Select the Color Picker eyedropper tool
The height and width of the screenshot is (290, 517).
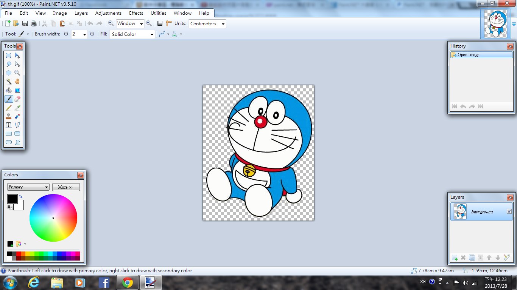pyautogui.click(x=17, y=108)
